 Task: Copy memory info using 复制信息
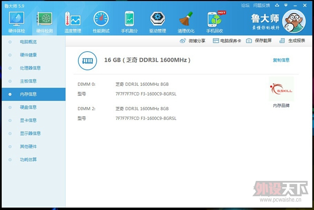(281, 60)
